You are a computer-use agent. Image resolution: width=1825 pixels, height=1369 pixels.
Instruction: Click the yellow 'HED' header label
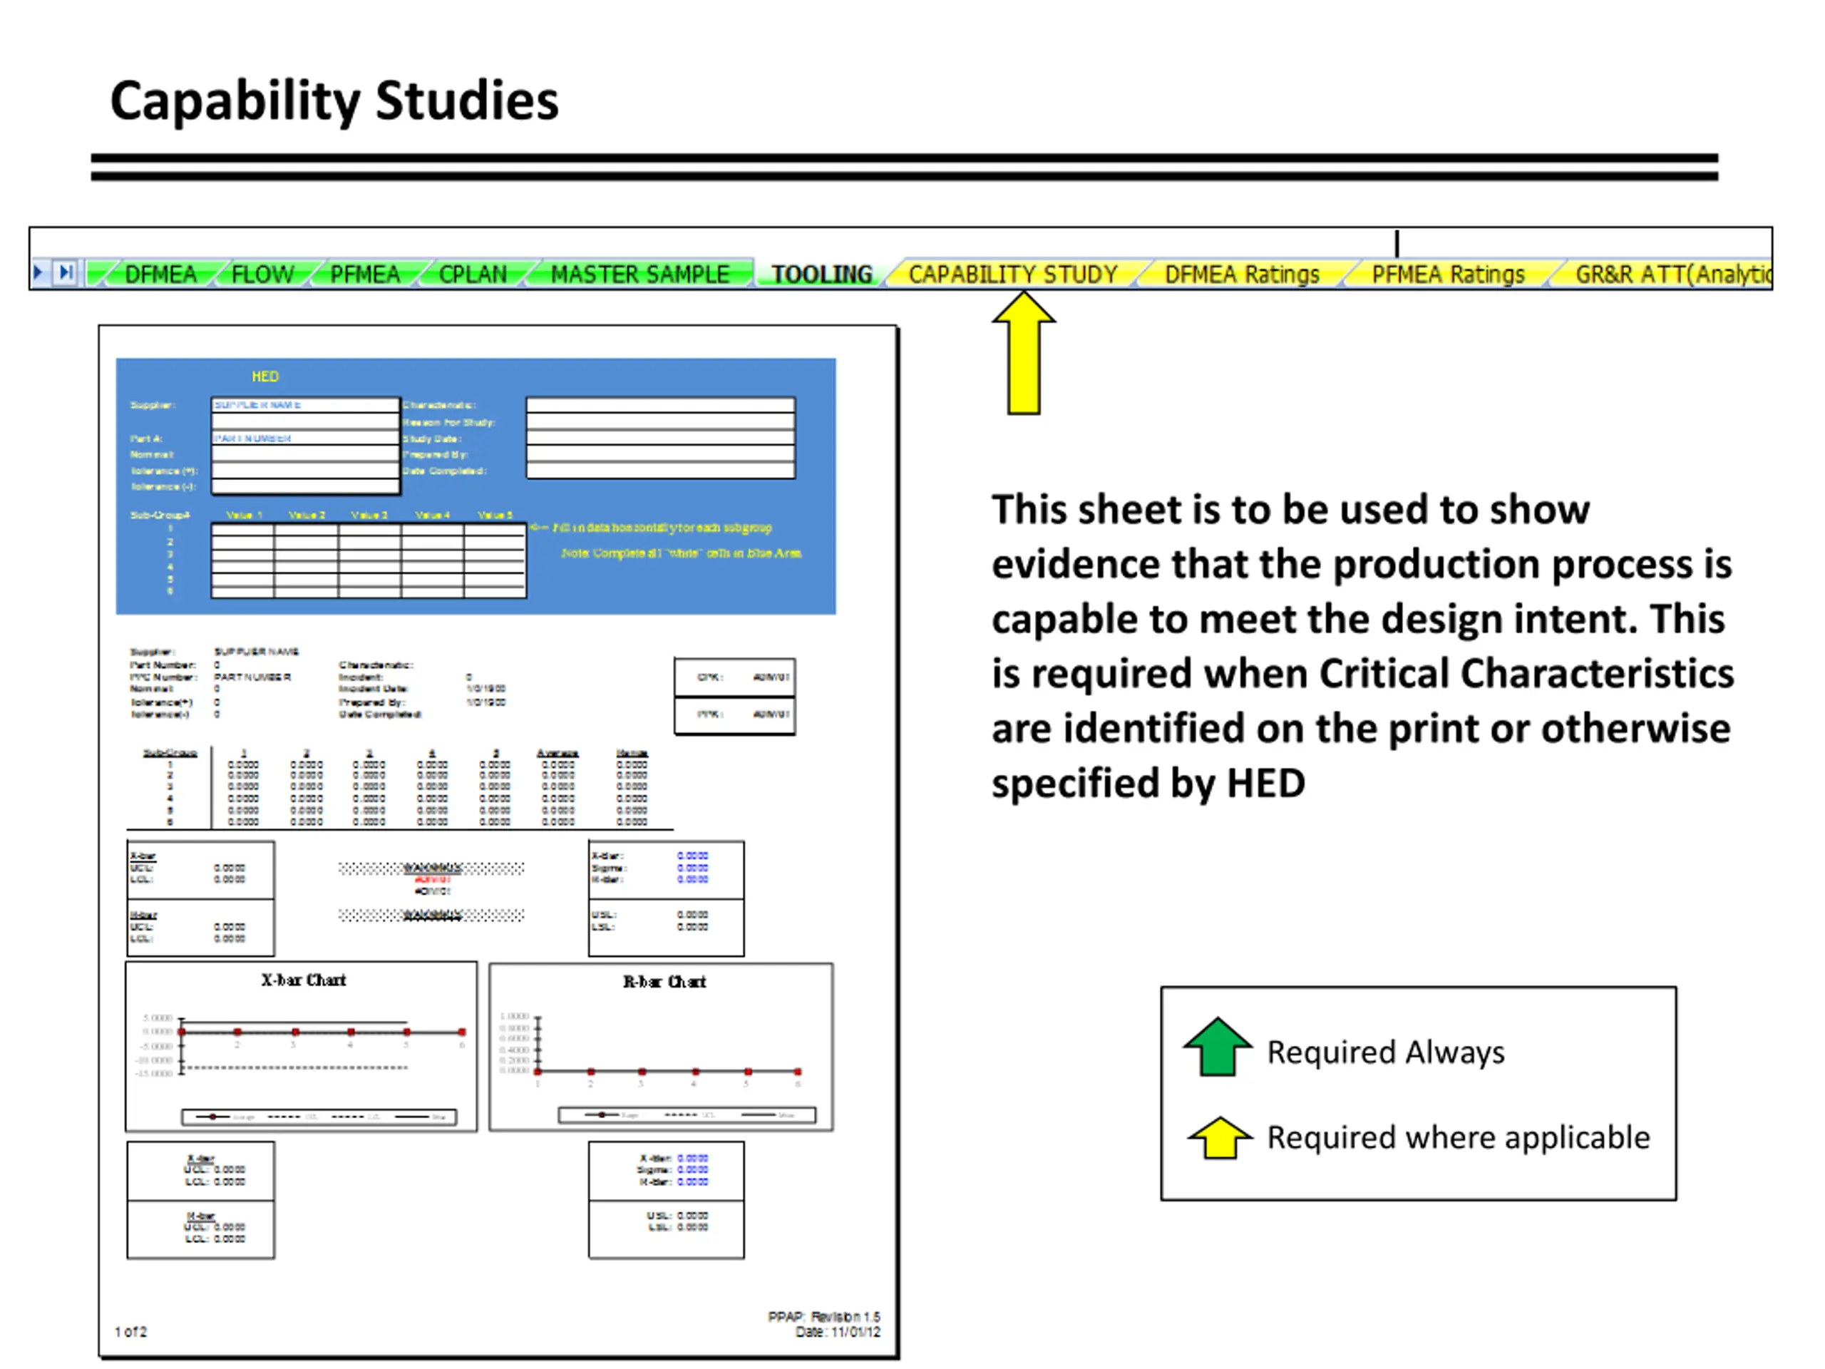(265, 376)
